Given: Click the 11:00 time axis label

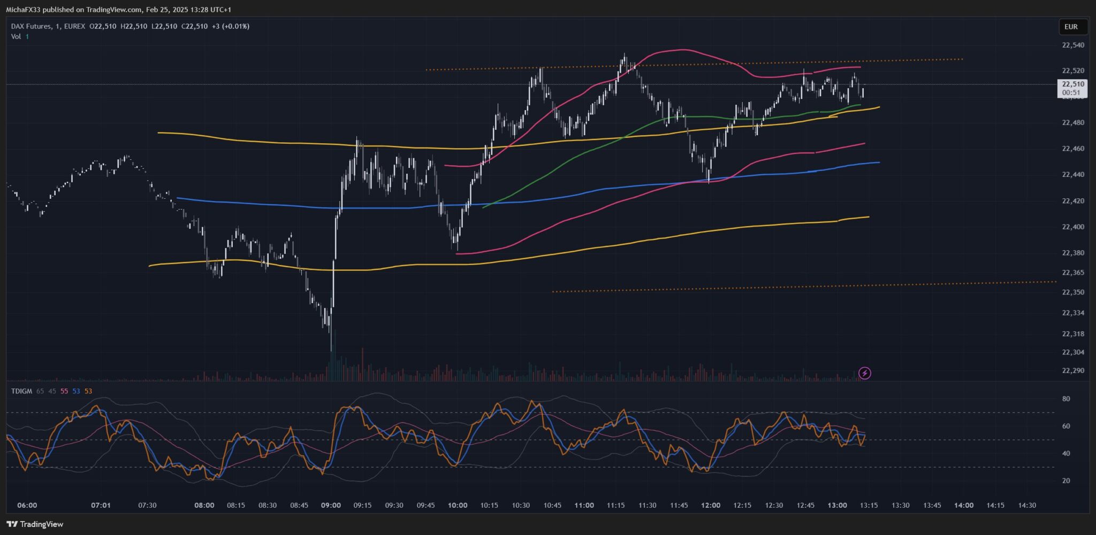Looking at the screenshot, I should pos(584,506).
